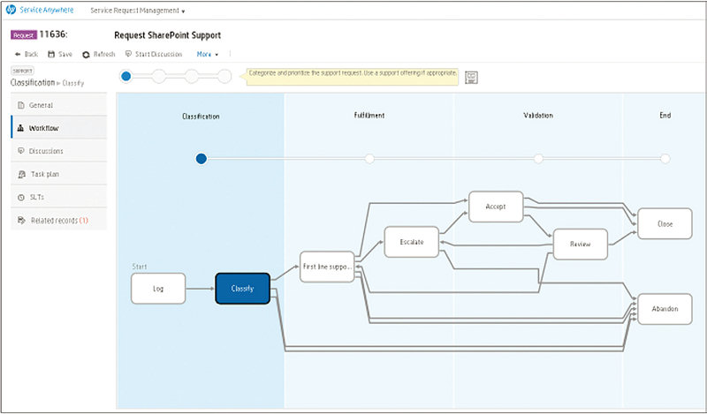707x414 pixels.
Task: Open Service Request Management dropdown
Action: coord(138,11)
